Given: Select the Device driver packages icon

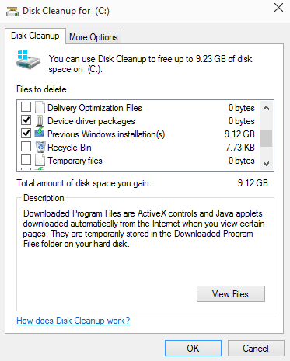Looking at the screenshot, I should click(40, 120).
